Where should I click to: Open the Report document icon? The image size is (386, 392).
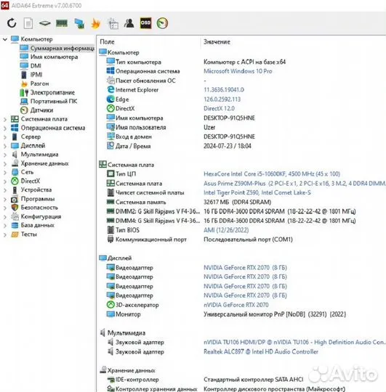(x=28, y=23)
